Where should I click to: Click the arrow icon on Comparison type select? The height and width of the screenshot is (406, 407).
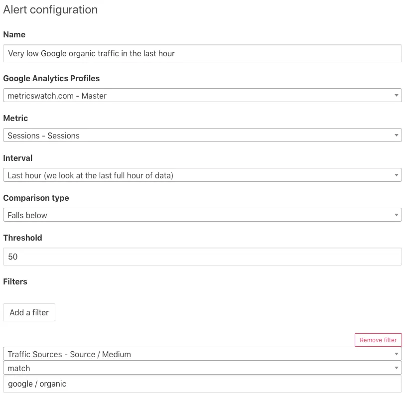click(396, 215)
